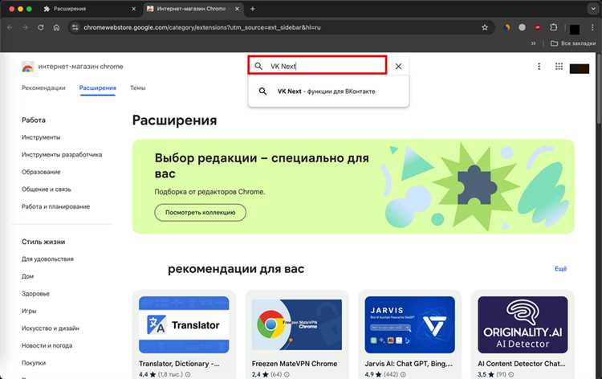602x379 pixels.
Task: Click the Посмотреть коллекцию button
Action: click(201, 212)
